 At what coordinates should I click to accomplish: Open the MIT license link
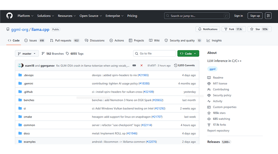[x=220, y=83]
